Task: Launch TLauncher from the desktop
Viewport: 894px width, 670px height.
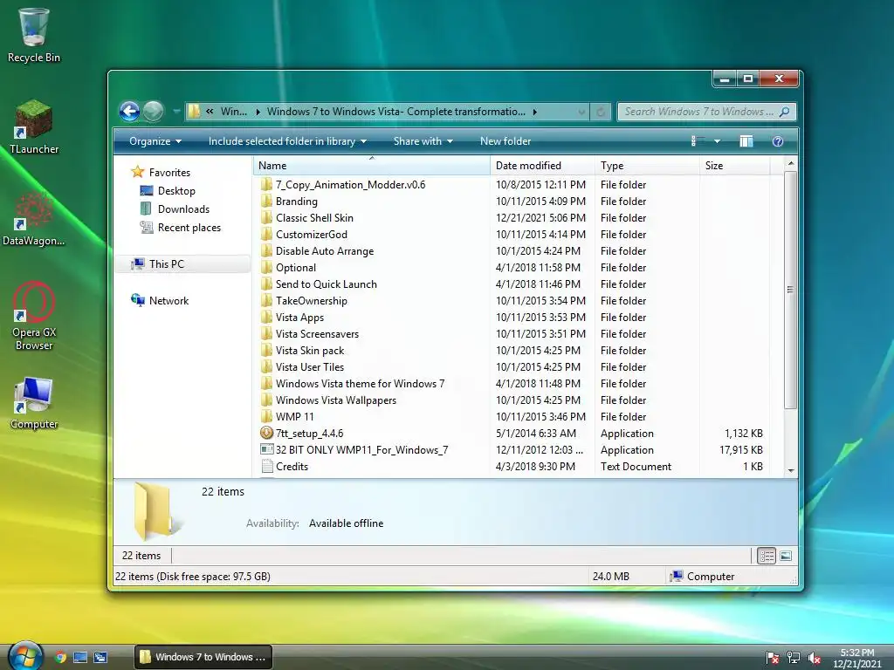Action: [x=34, y=126]
